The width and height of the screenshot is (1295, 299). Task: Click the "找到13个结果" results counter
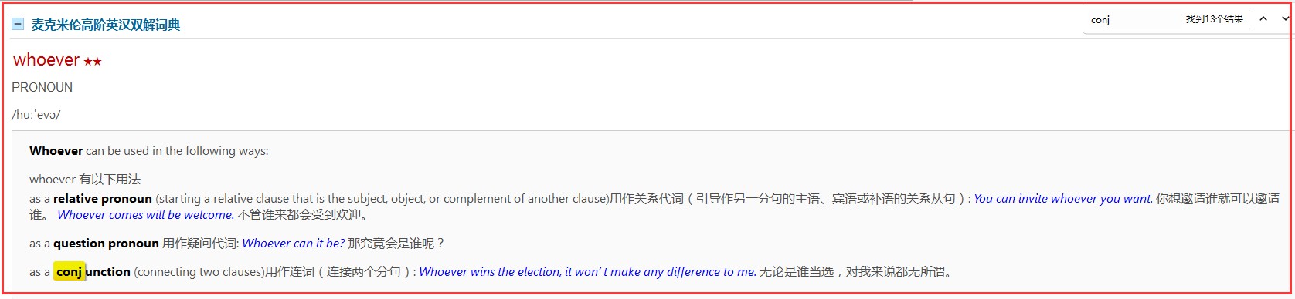[x=1215, y=19]
